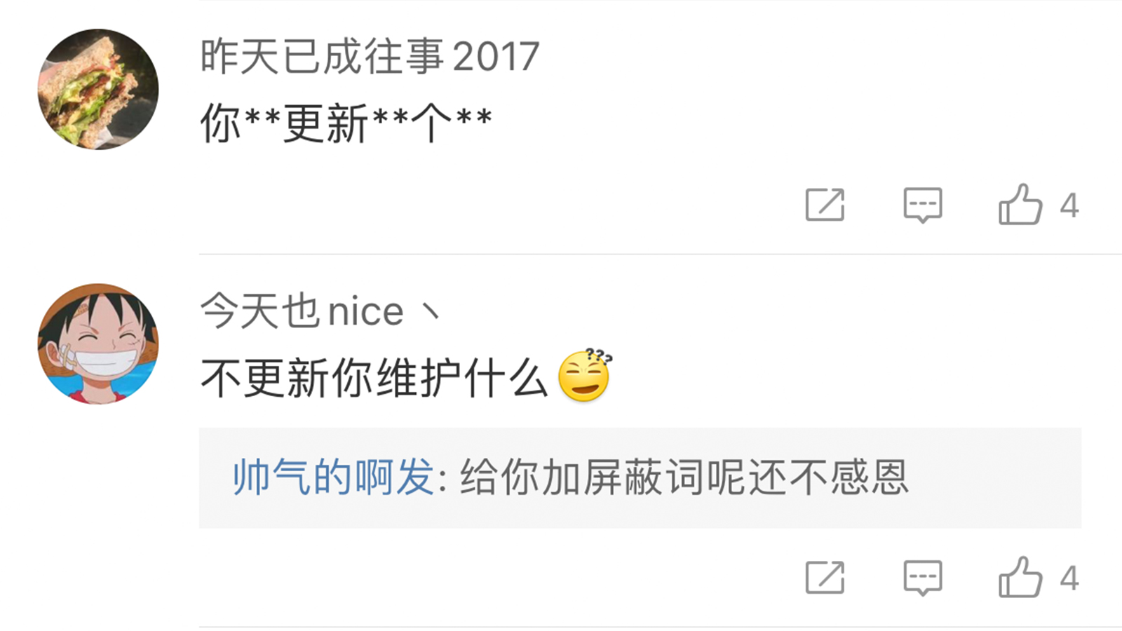
Task: Open the Luffy avatar of 今天也nice
Action: point(98,344)
